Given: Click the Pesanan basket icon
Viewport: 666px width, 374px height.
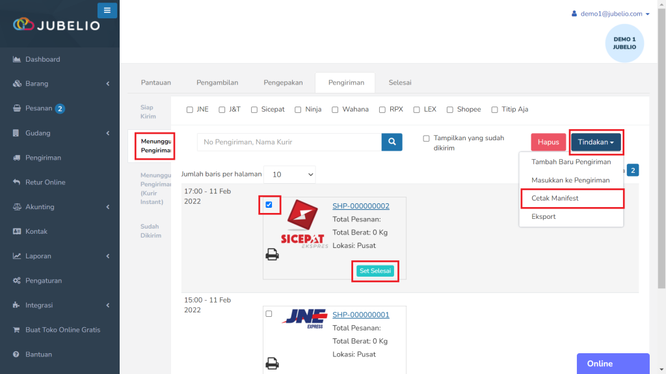Looking at the screenshot, I should pos(16,108).
